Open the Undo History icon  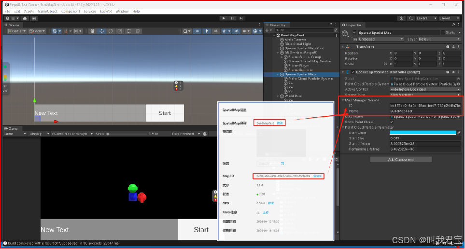click(x=402, y=18)
